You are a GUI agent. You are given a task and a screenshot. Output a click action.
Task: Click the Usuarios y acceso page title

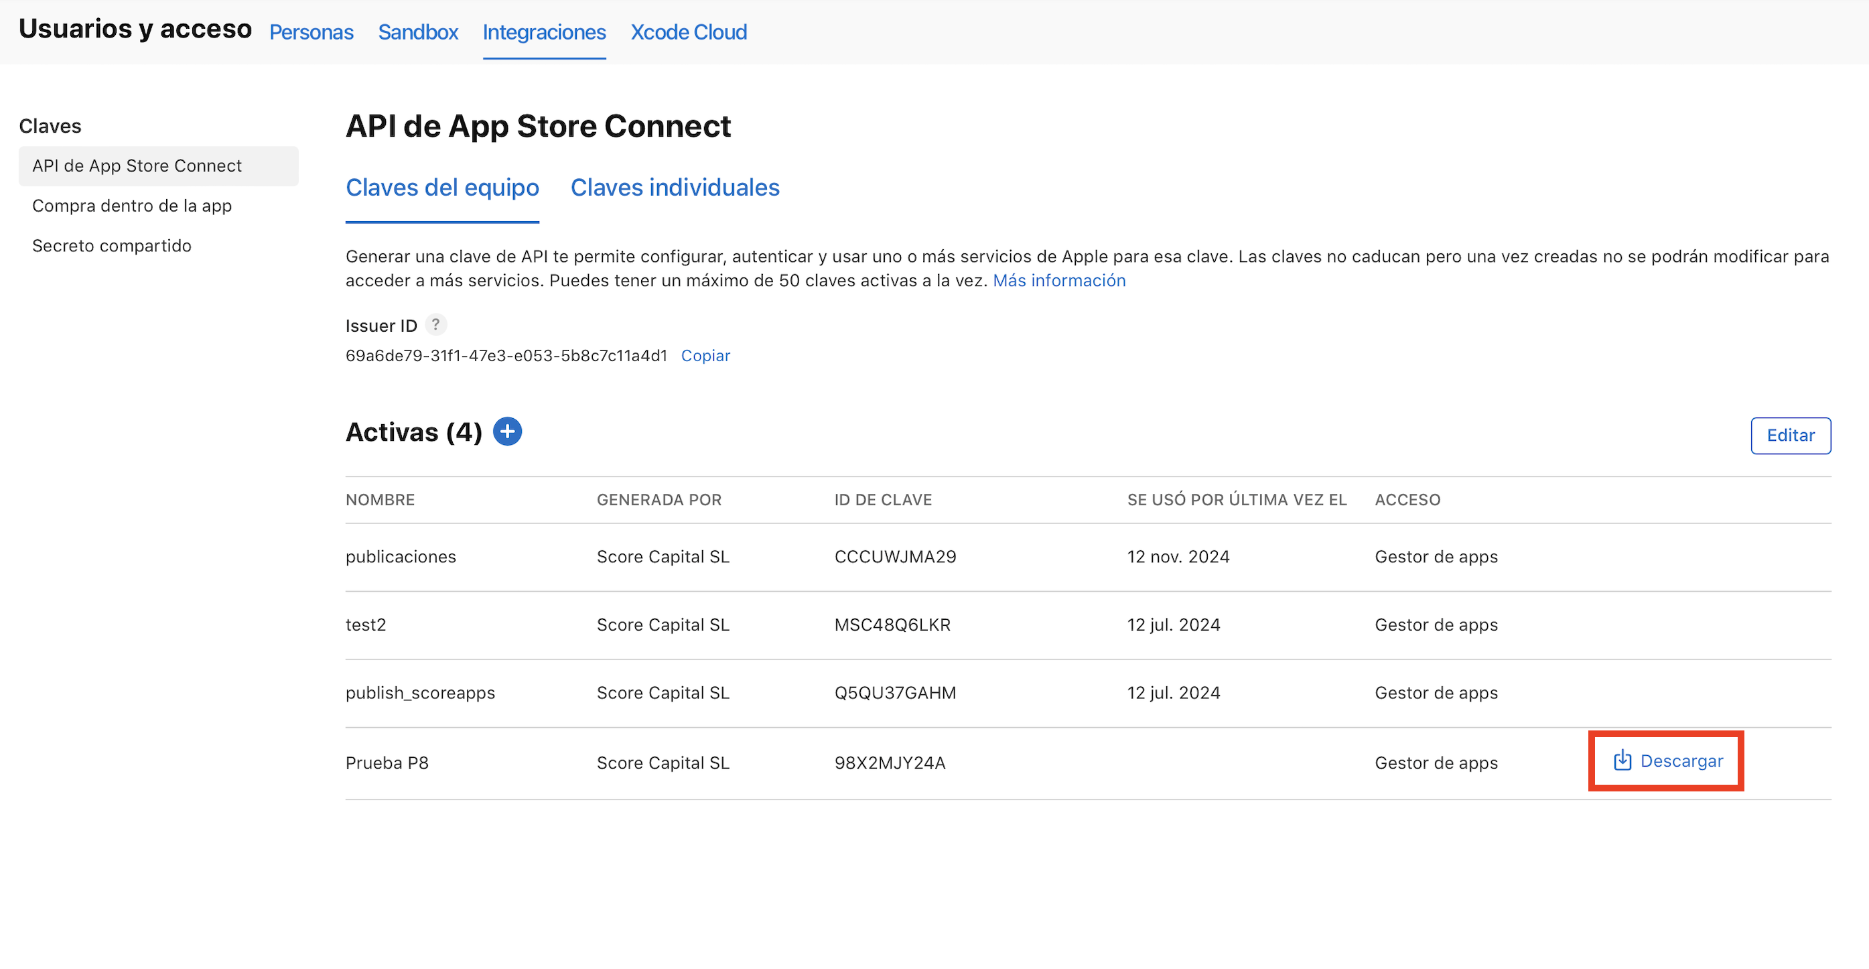(x=135, y=29)
